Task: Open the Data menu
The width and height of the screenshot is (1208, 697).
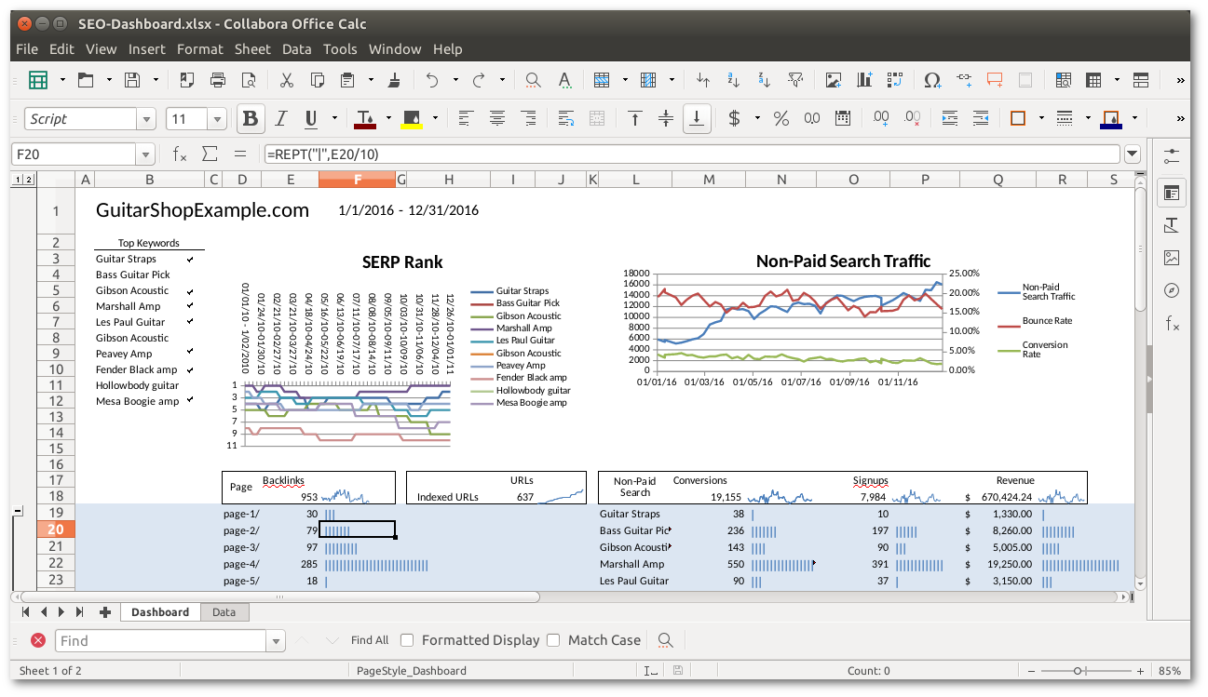Action: tap(297, 49)
